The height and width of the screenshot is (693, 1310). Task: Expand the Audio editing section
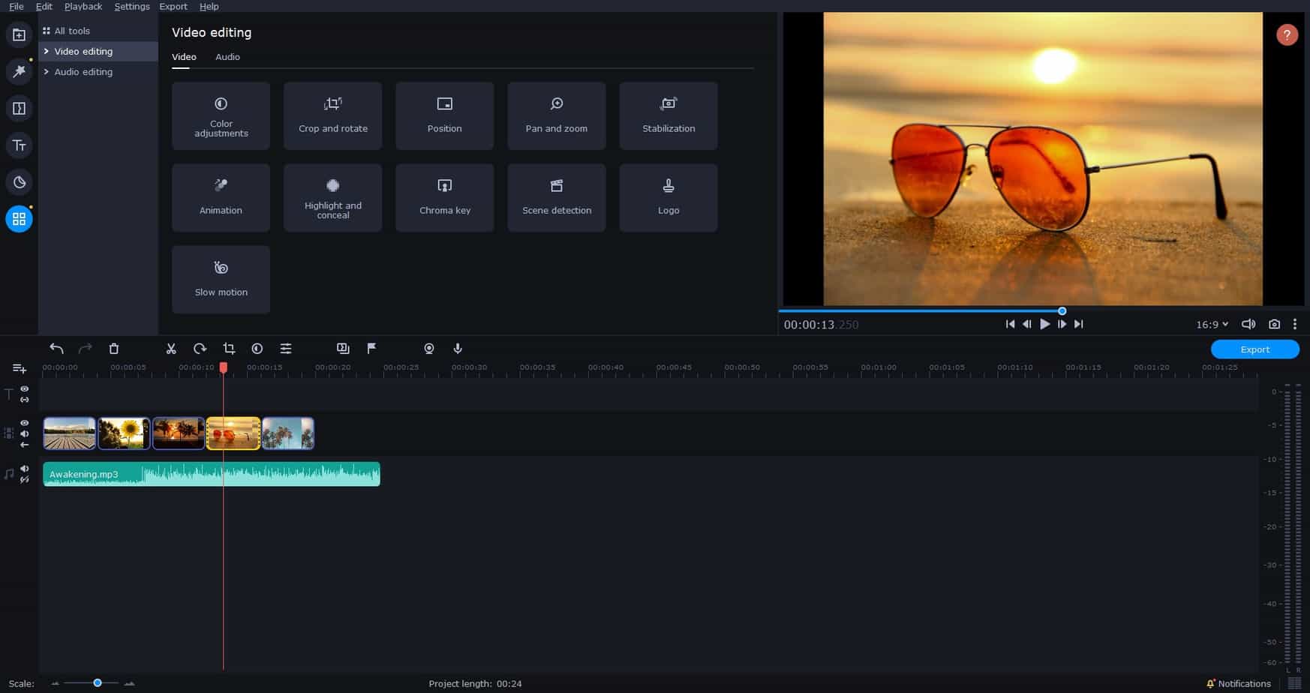point(83,71)
